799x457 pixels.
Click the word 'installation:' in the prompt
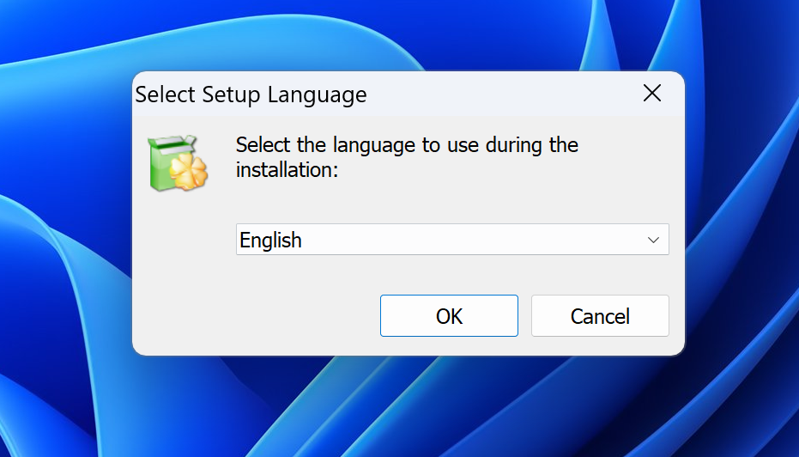288,170
